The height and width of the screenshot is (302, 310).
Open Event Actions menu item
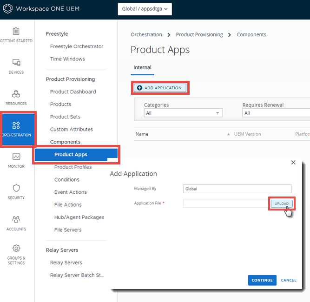coord(71,192)
